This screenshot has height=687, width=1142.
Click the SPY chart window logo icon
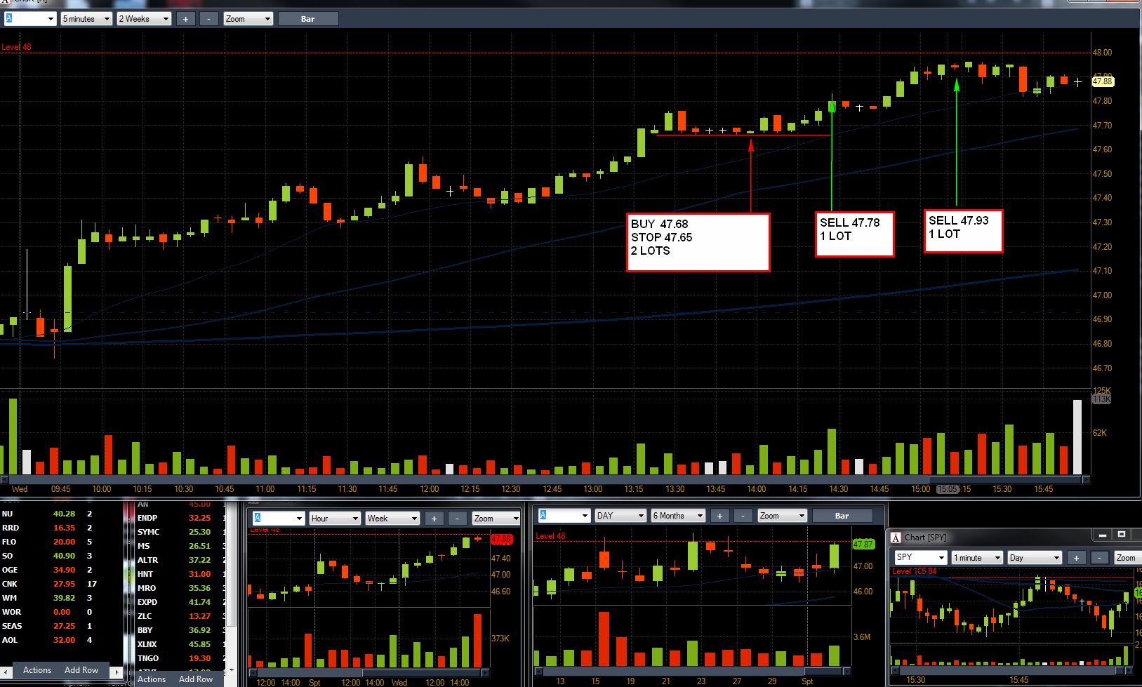pyautogui.click(x=896, y=538)
